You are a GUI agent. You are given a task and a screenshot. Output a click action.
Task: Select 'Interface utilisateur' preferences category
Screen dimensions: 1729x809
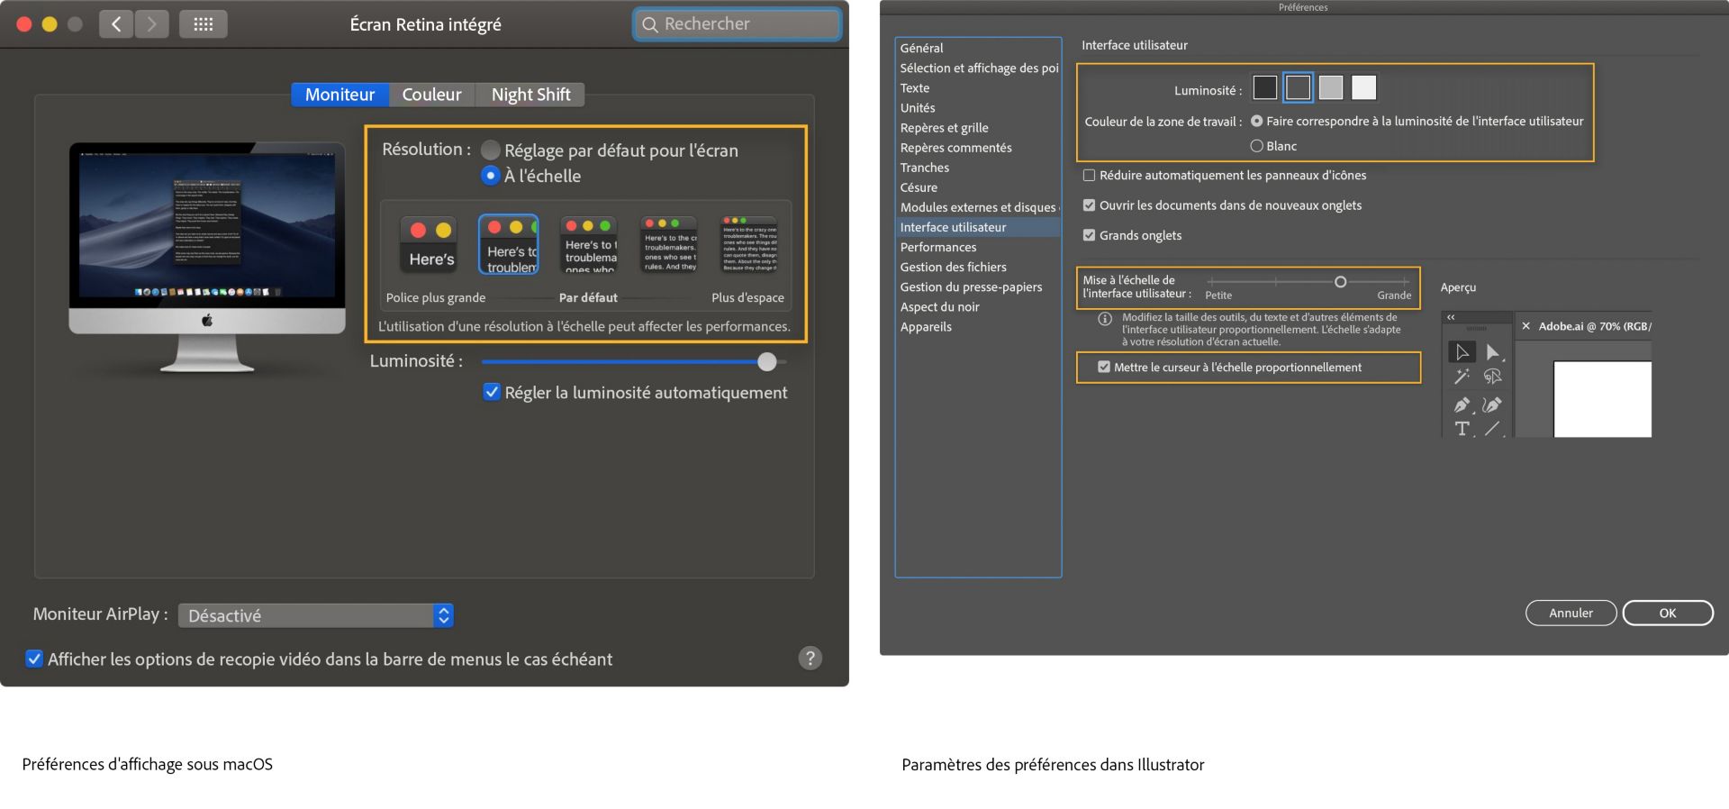coord(978,227)
